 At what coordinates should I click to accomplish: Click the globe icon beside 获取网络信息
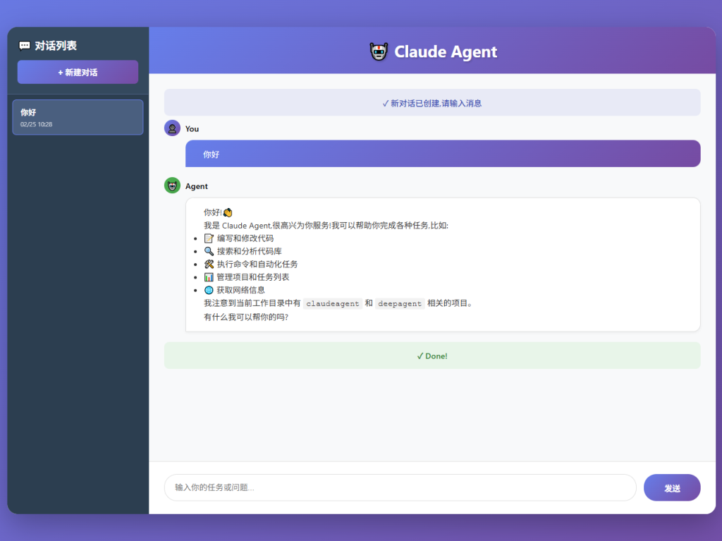(209, 290)
